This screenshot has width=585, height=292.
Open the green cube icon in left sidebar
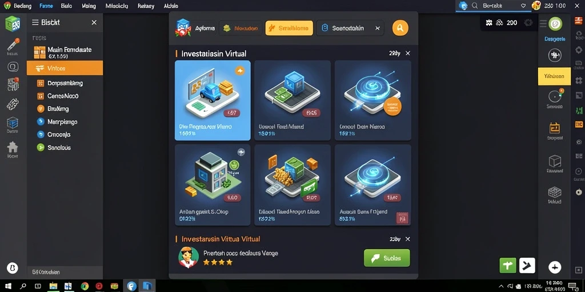pos(13,24)
